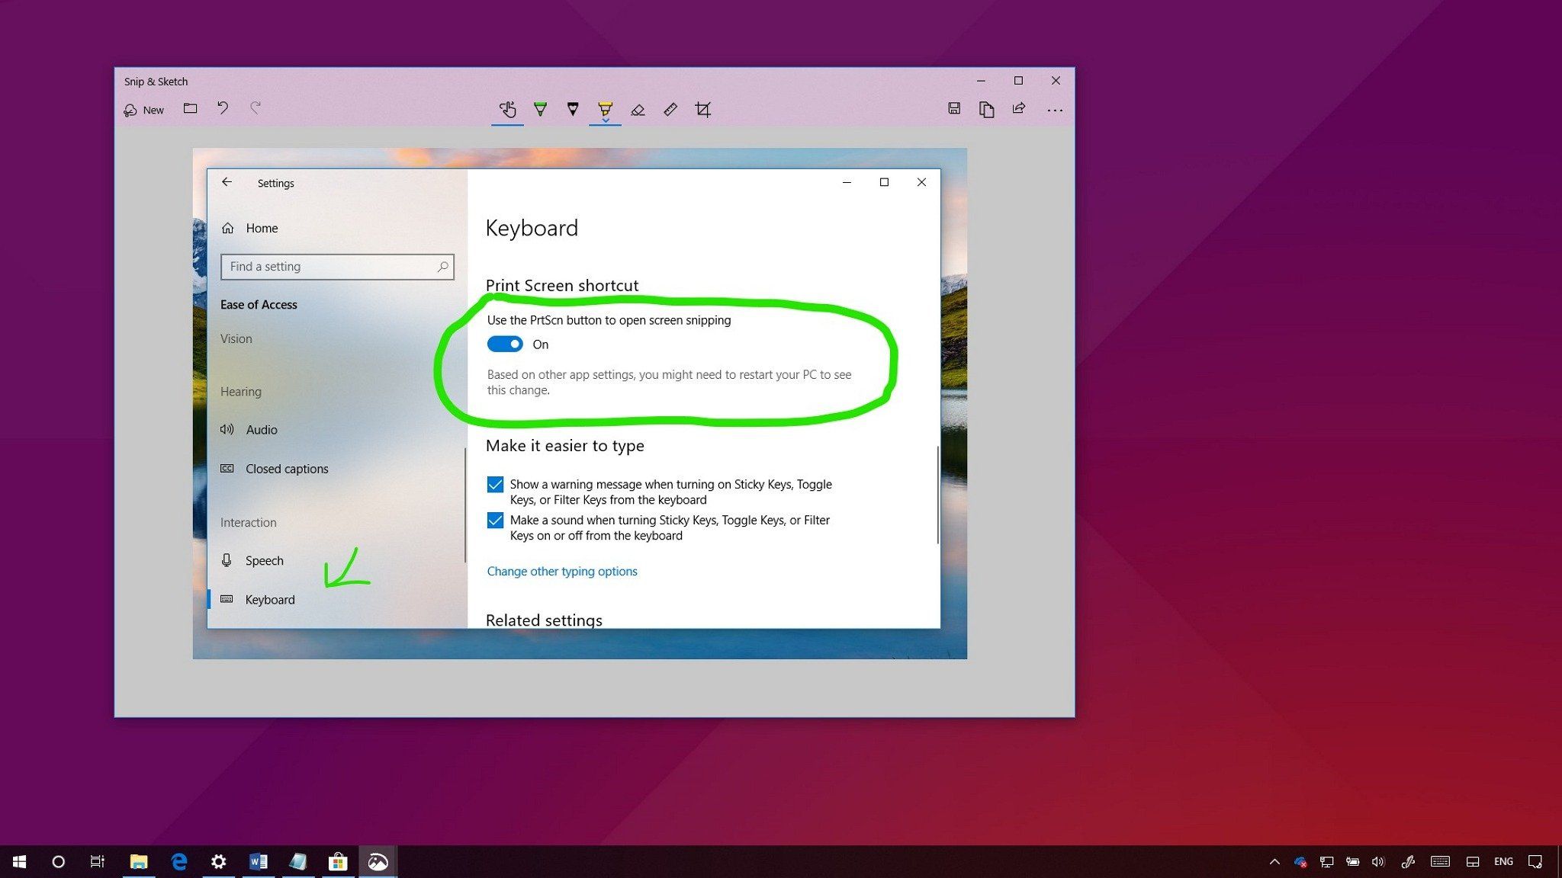Open the Action Center notifications
The height and width of the screenshot is (878, 1562).
1535,862
